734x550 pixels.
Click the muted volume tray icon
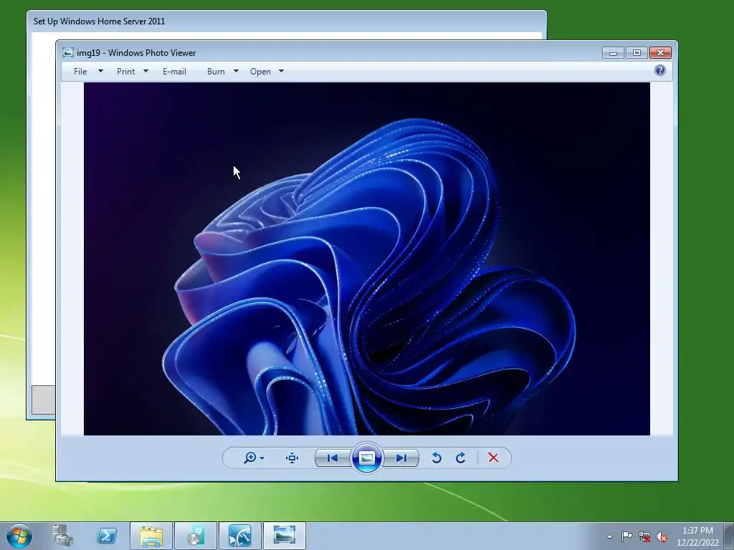(x=662, y=537)
